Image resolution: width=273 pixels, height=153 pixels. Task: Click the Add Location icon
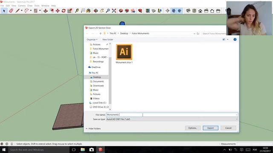click(x=148, y=11)
